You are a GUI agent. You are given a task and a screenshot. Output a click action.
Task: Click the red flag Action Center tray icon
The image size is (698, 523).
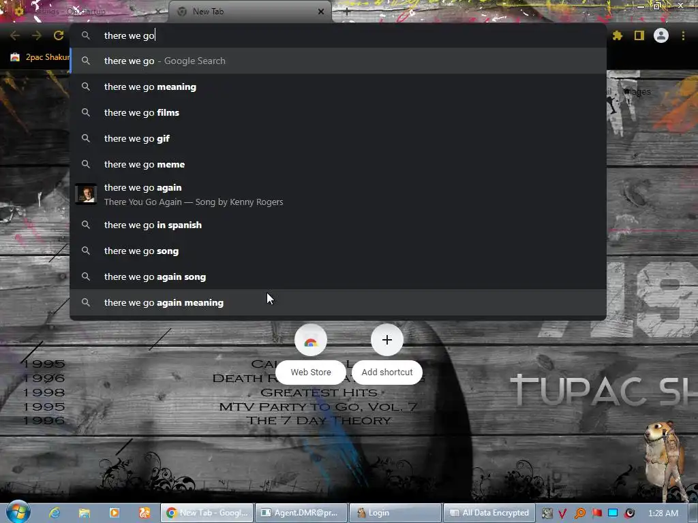596,513
